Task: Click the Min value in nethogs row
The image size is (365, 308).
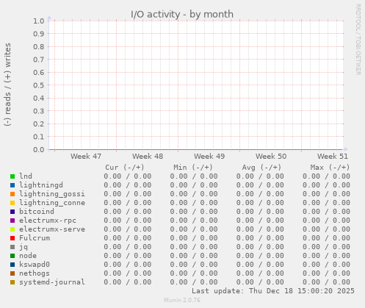Action: click(x=194, y=273)
